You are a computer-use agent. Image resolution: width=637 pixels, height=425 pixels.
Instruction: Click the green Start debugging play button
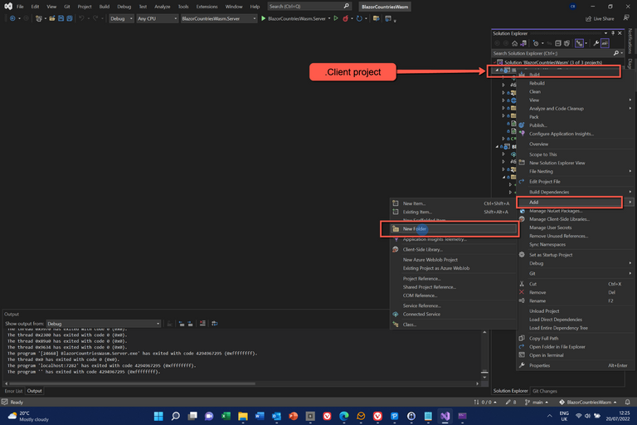264,18
